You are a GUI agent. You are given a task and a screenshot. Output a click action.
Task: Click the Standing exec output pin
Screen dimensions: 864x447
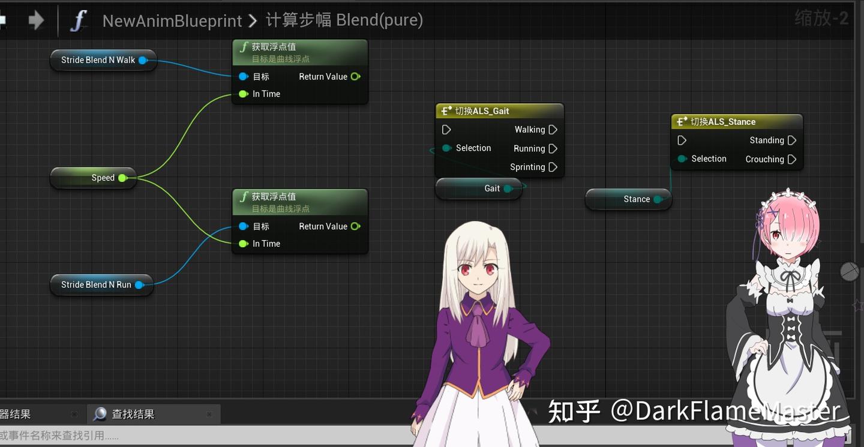click(x=792, y=140)
